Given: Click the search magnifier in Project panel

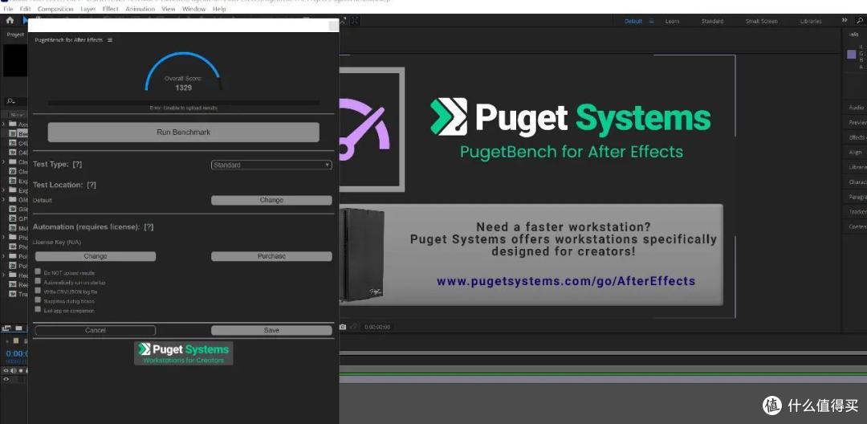Looking at the screenshot, I should click(10, 102).
